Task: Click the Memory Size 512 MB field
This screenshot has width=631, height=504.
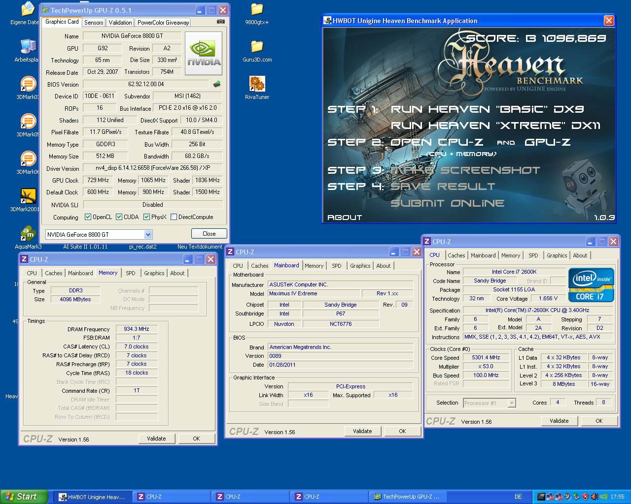Action: pos(105,156)
